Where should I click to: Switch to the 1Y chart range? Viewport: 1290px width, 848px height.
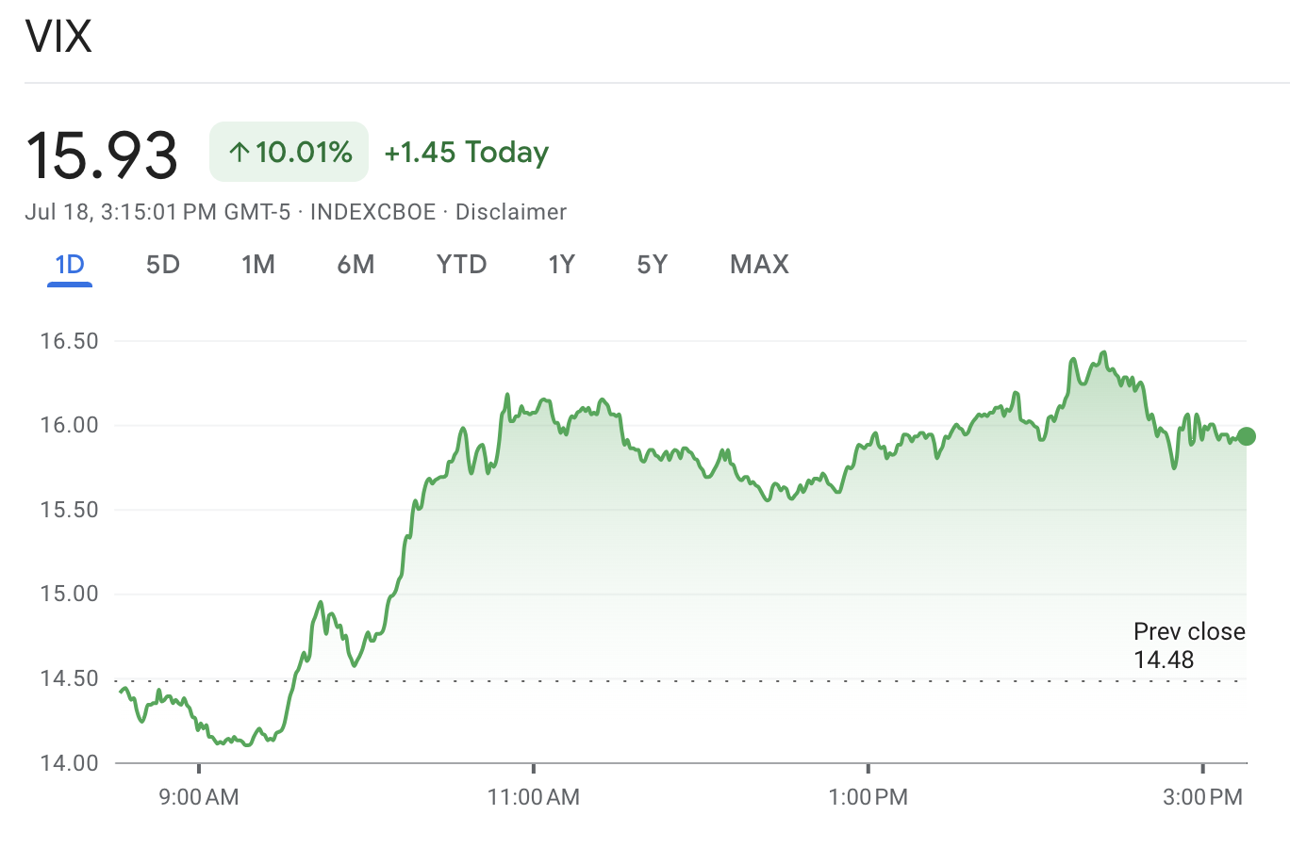click(561, 265)
